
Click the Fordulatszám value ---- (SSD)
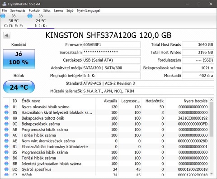(x=198, y=60)
